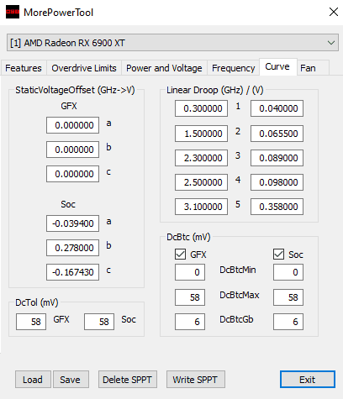
Task: Select the Curve tab
Action: pos(277,67)
